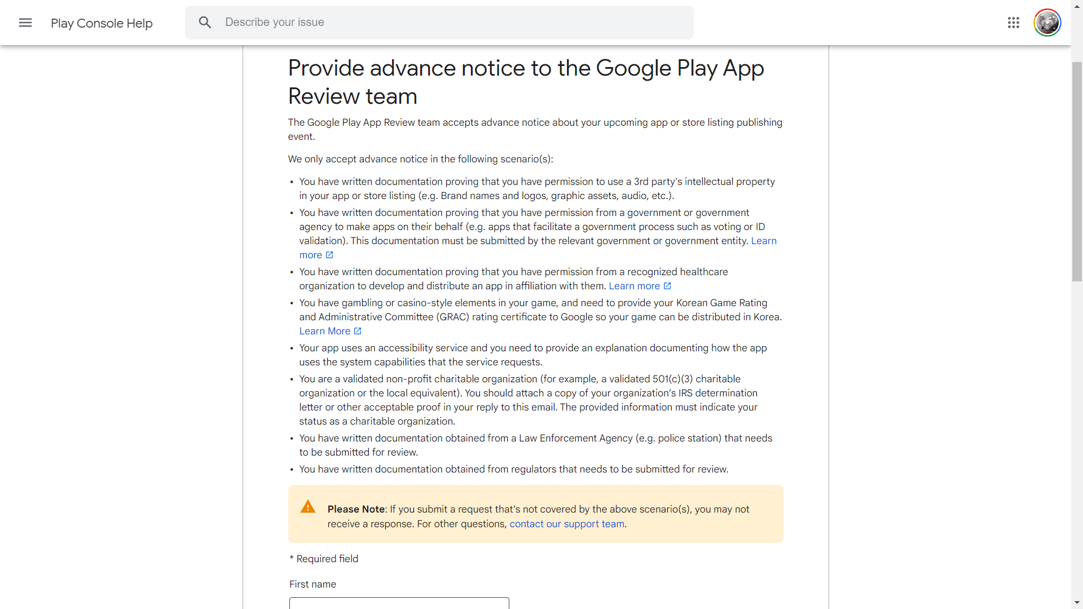The image size is (1083, 609).
Task: Click the search magnifier icon
Action: click(205, 23)
